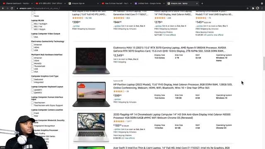Click the star rating of HP Pavilion 2022 laptop
The height and width of the screenshot is (149, 265).
click(119, 91)
